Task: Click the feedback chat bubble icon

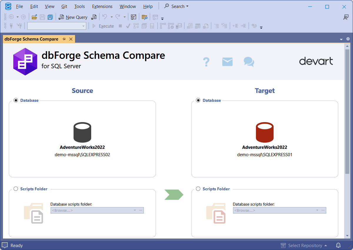Action: [249, 62]
